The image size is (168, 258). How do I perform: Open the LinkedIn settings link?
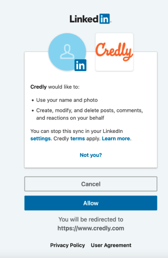tap(41, 139)
